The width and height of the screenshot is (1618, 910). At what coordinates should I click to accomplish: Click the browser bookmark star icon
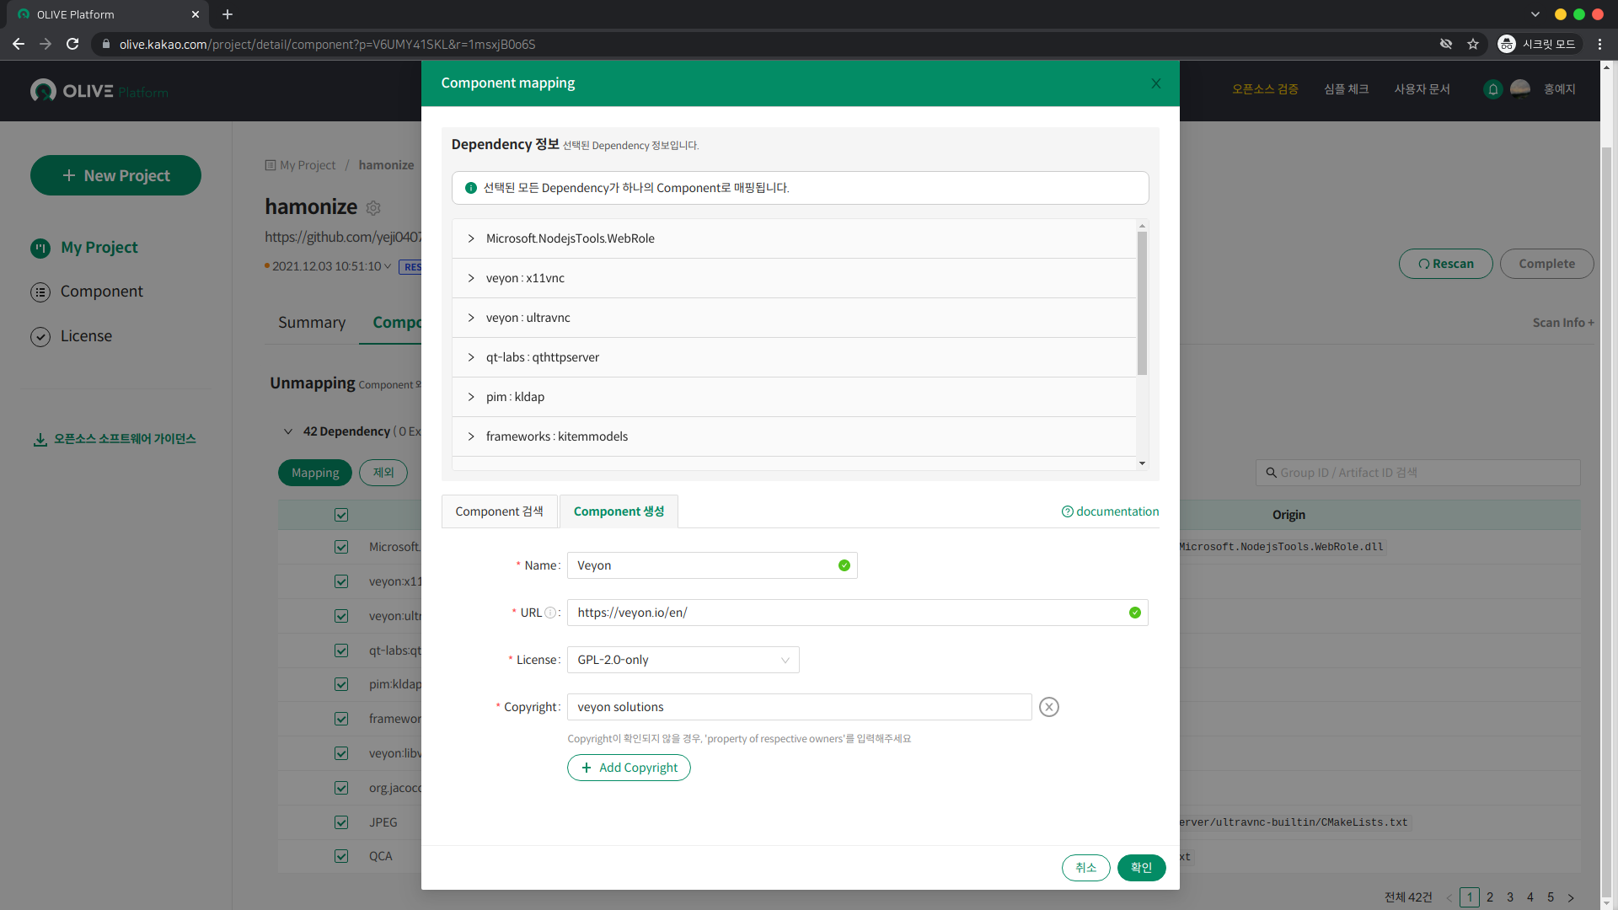(1472, 44)
